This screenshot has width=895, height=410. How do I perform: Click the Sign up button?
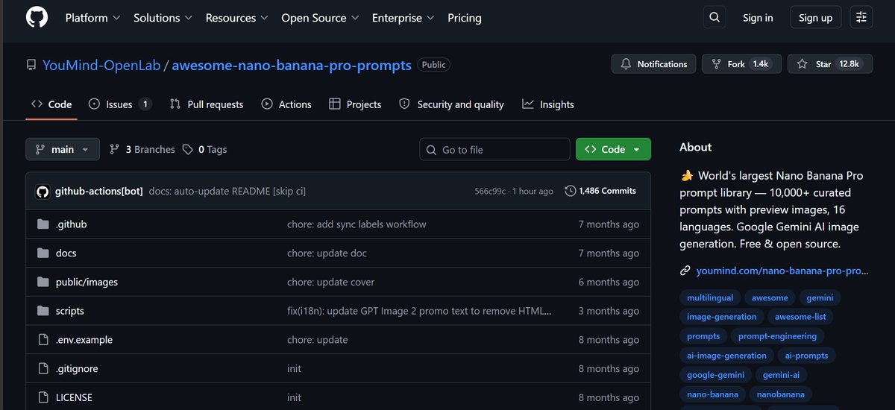click(x=815, y=17)
